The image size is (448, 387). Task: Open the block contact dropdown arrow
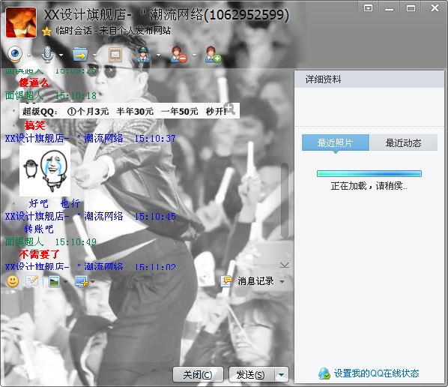[194, 55]
